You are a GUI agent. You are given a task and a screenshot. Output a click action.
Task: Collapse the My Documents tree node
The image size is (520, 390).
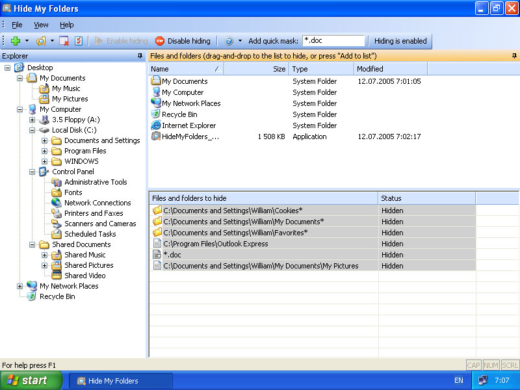(x=19, y=78)
